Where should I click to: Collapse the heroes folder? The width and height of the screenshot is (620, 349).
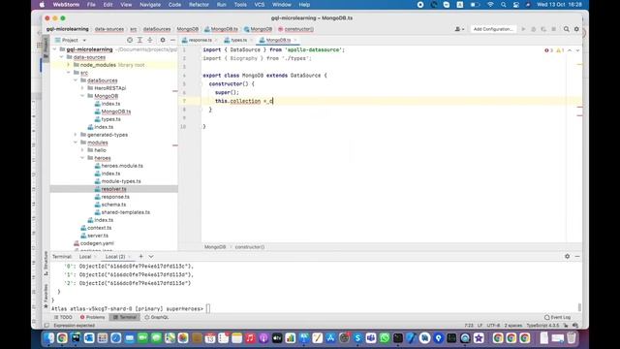82,158
